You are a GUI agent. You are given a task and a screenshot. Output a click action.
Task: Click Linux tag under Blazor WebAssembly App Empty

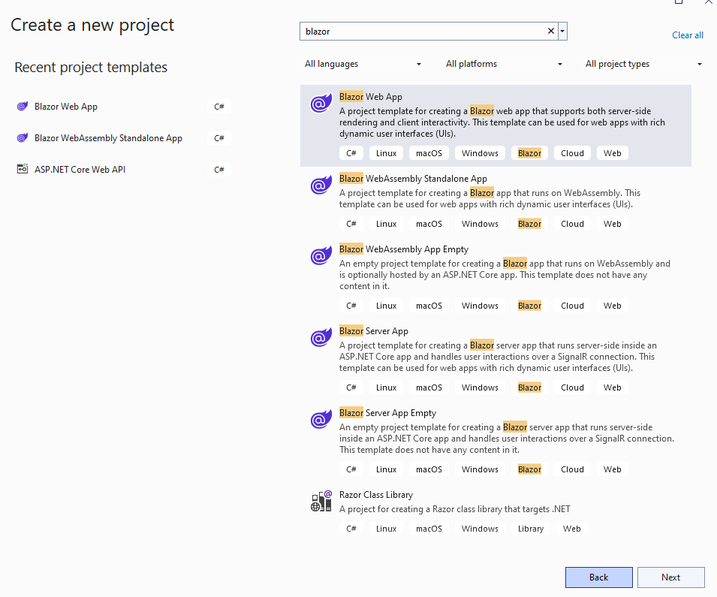pos(386,306)
